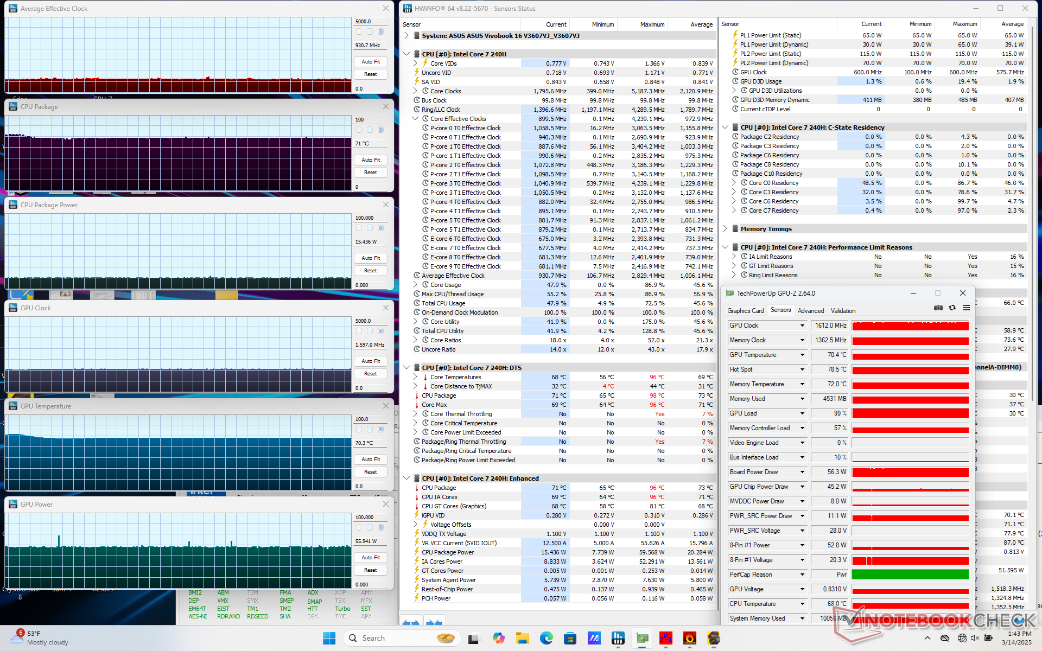Open the Hot Spot sensor dropdown

802,369
